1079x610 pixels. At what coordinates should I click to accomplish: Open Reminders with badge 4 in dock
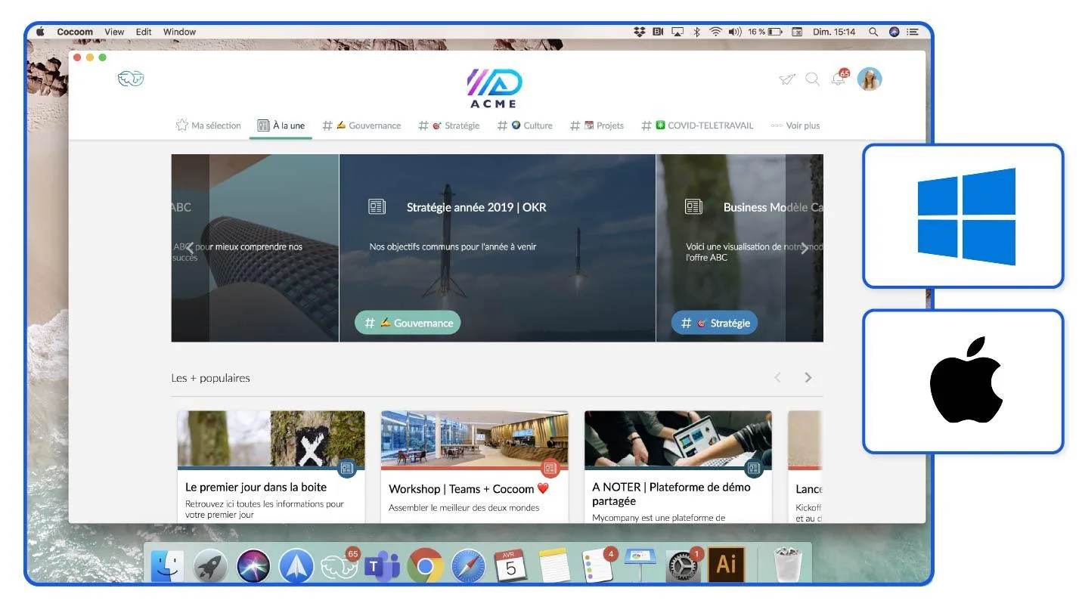click(598, 566)
